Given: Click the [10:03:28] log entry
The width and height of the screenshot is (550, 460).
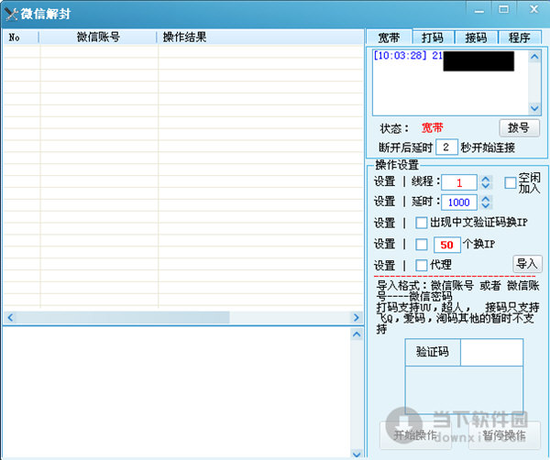Looking at the screenshot, I should pos(408,55).
